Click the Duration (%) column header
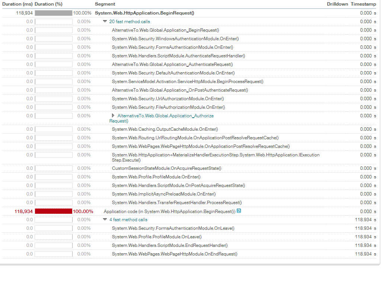Screen dimensions: 381x286 tap(49, 4)
